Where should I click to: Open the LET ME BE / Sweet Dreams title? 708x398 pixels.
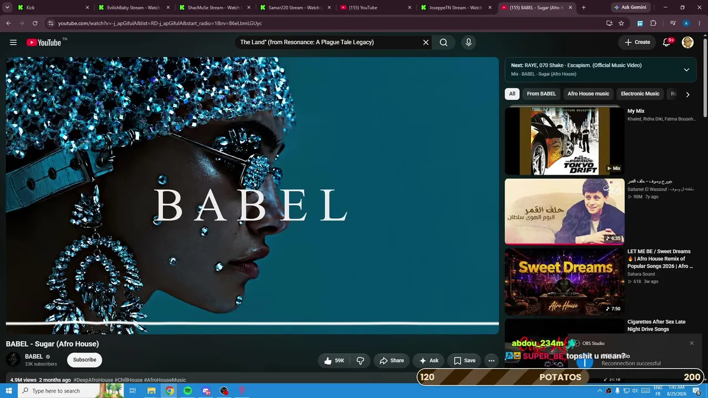click(660, 259)
